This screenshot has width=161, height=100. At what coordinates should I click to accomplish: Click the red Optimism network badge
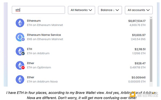(23, 68)
